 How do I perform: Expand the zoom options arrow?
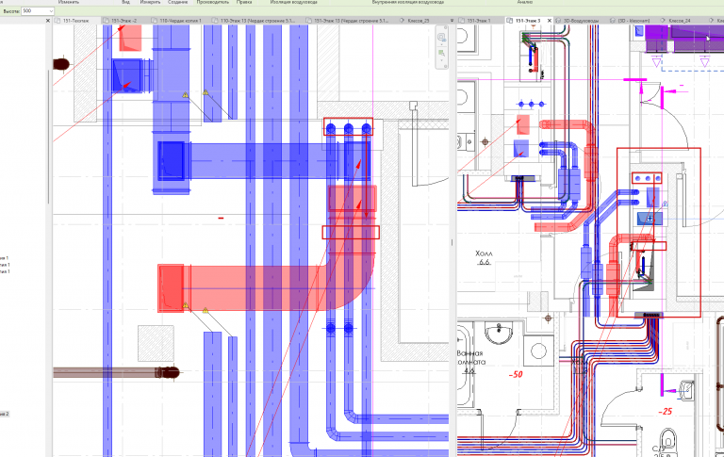(x=441, y=60)
